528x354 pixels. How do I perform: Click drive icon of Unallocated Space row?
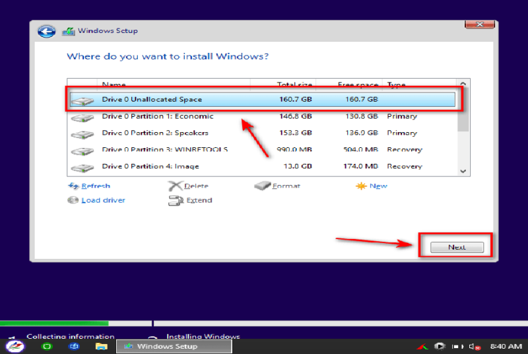pyautogui.click(x=82, y=100)
